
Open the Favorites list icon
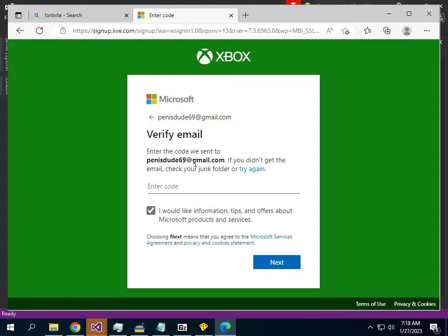367,31
